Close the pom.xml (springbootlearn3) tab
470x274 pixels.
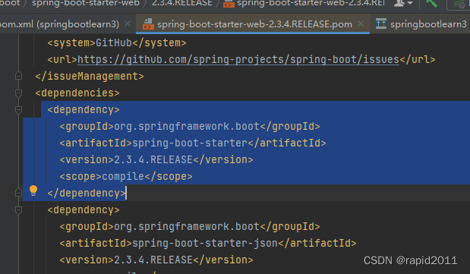coord(128,24)
